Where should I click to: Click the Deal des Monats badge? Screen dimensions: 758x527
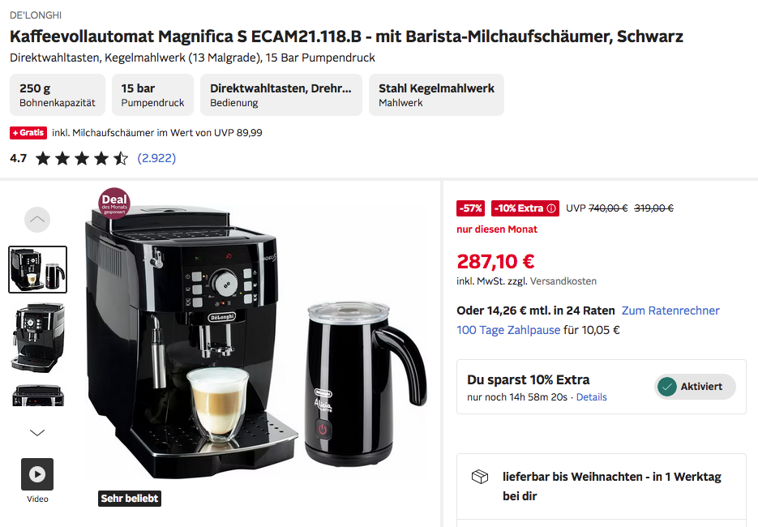(114, 204)
